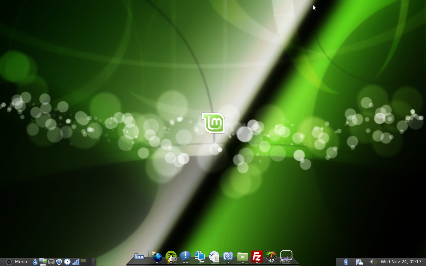
Task: Switch to the top-right workspace in pager
Action: 89,260
